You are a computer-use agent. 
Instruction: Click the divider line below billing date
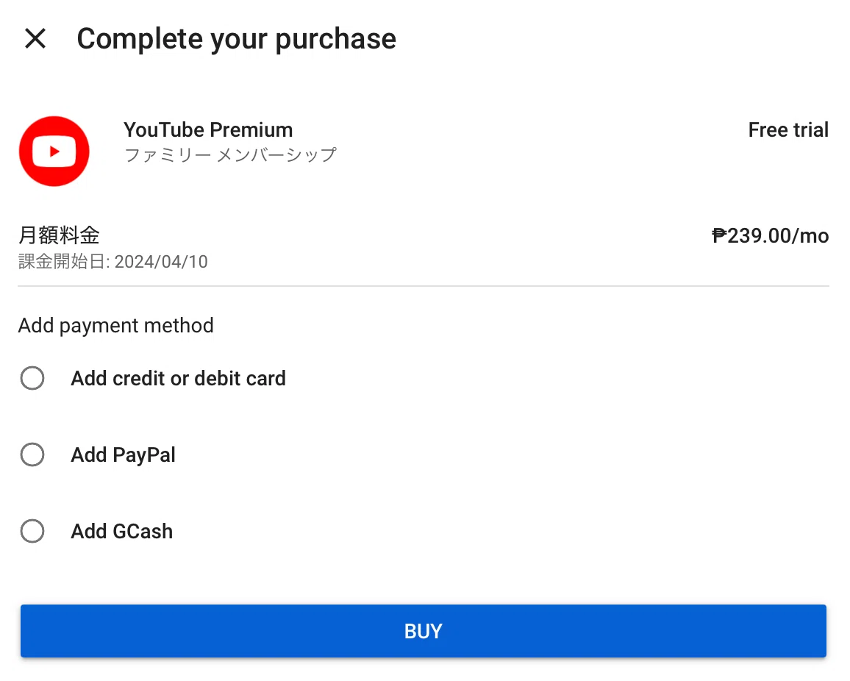(x=424, y=286)
